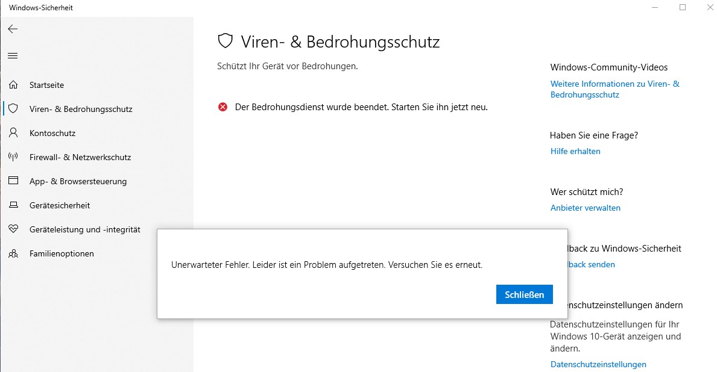Open Weitere Informationen zu Viren- & Bedrohungsschutz link

click(x=615, y=90)
